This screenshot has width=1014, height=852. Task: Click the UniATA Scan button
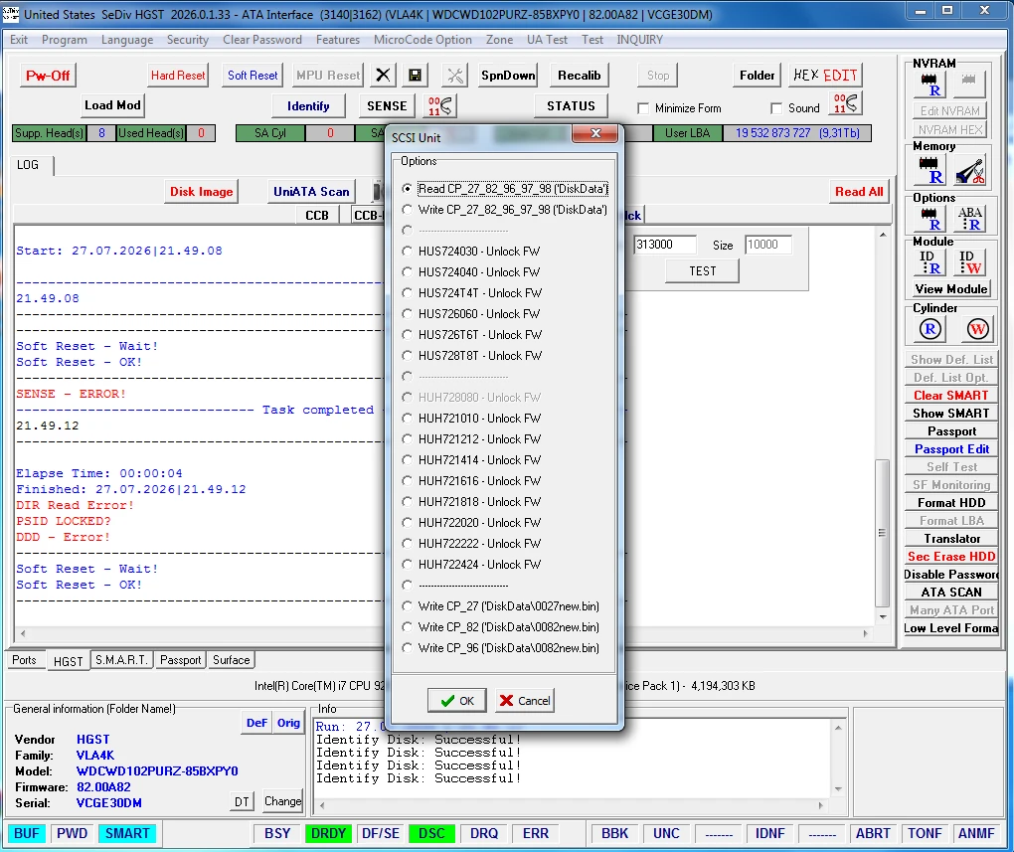[x=311, y=192]
